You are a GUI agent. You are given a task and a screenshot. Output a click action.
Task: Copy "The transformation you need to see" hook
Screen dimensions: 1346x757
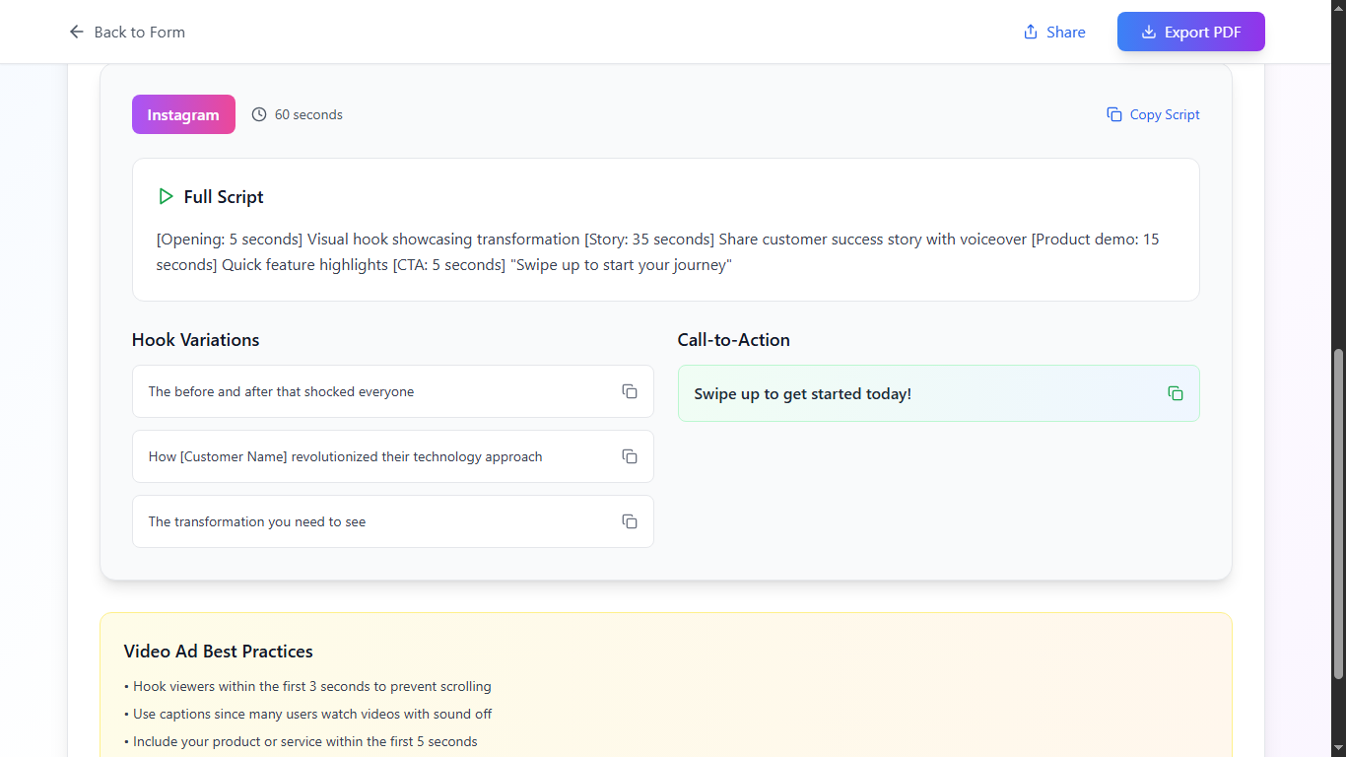(630, 521)
